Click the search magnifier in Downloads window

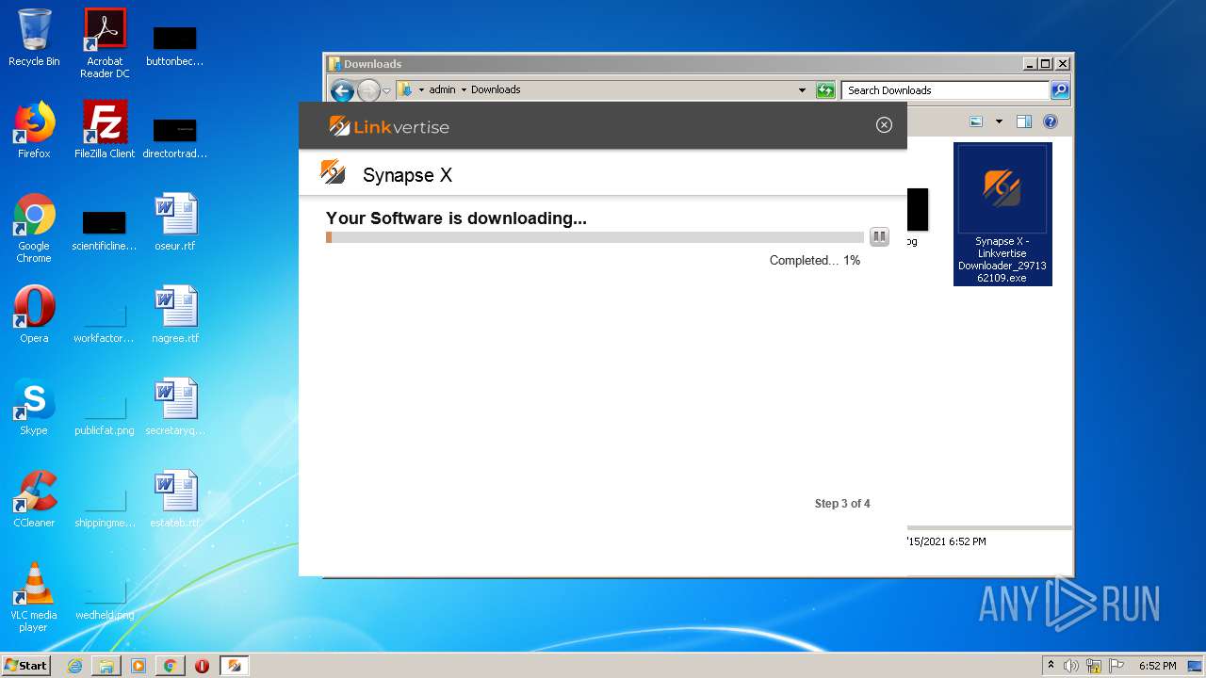coord(1060,90)
